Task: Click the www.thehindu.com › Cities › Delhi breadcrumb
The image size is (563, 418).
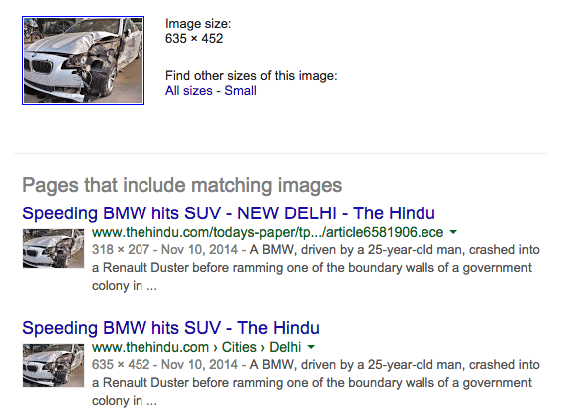Action: (x=196, y=347)
